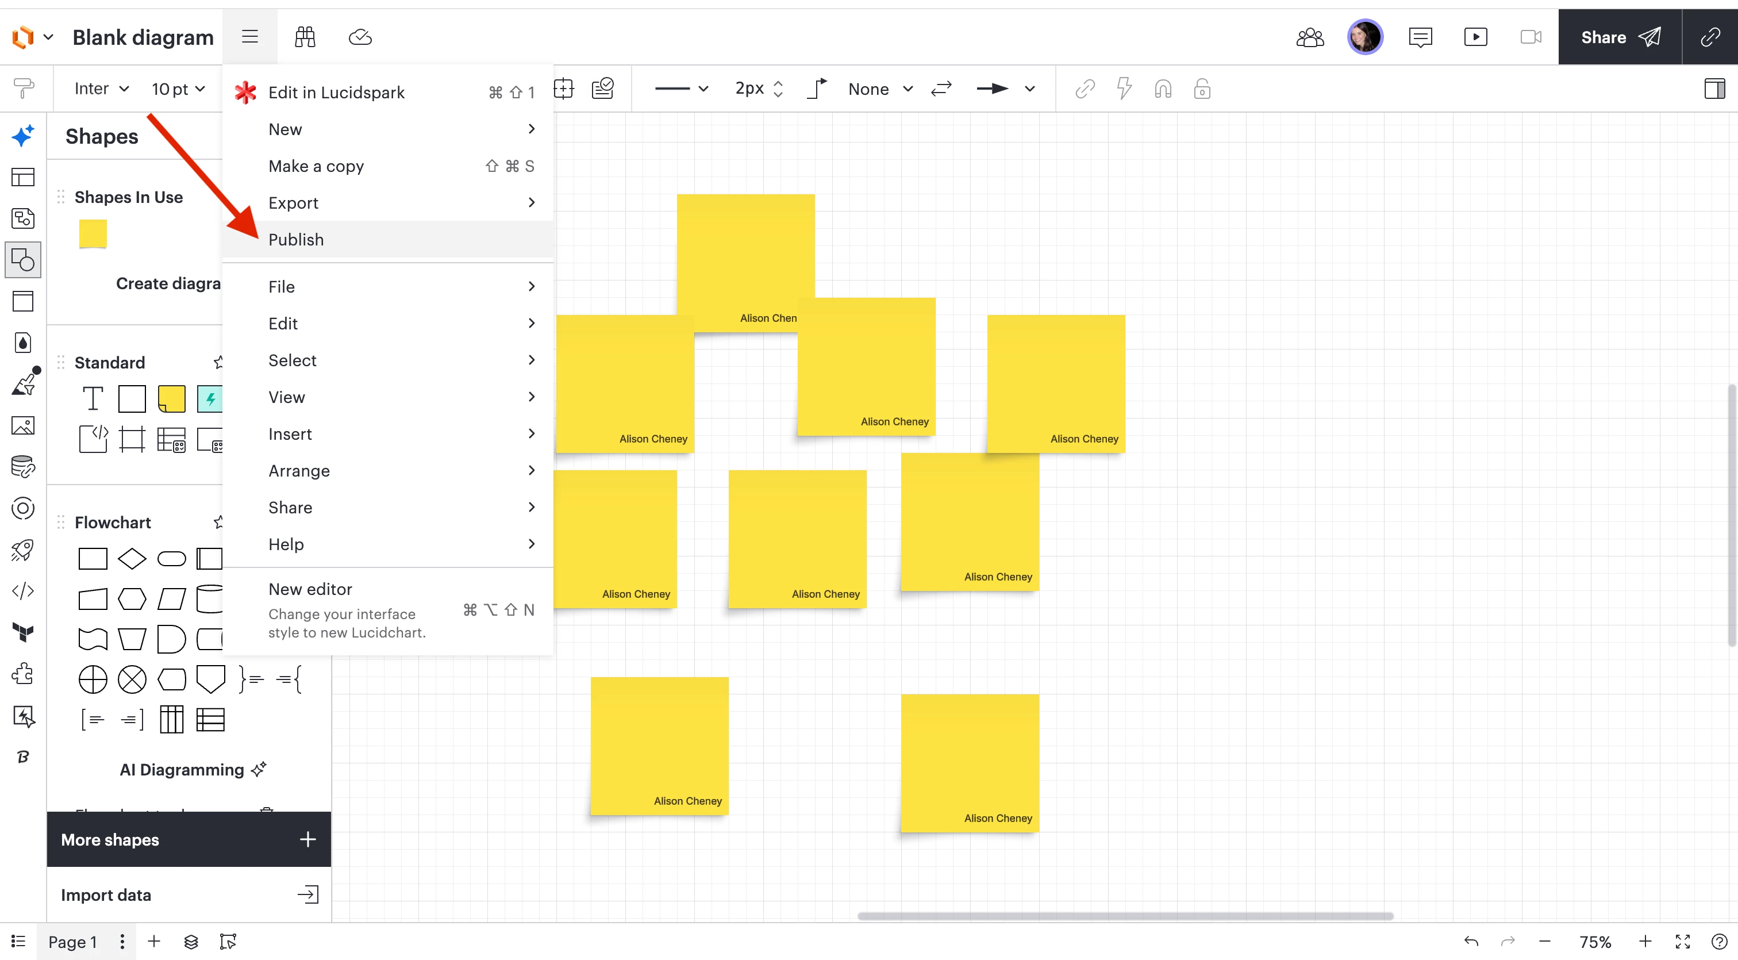Expand the Export submenu
This screenshot has height=960, width=1738.
pos(388,202)
